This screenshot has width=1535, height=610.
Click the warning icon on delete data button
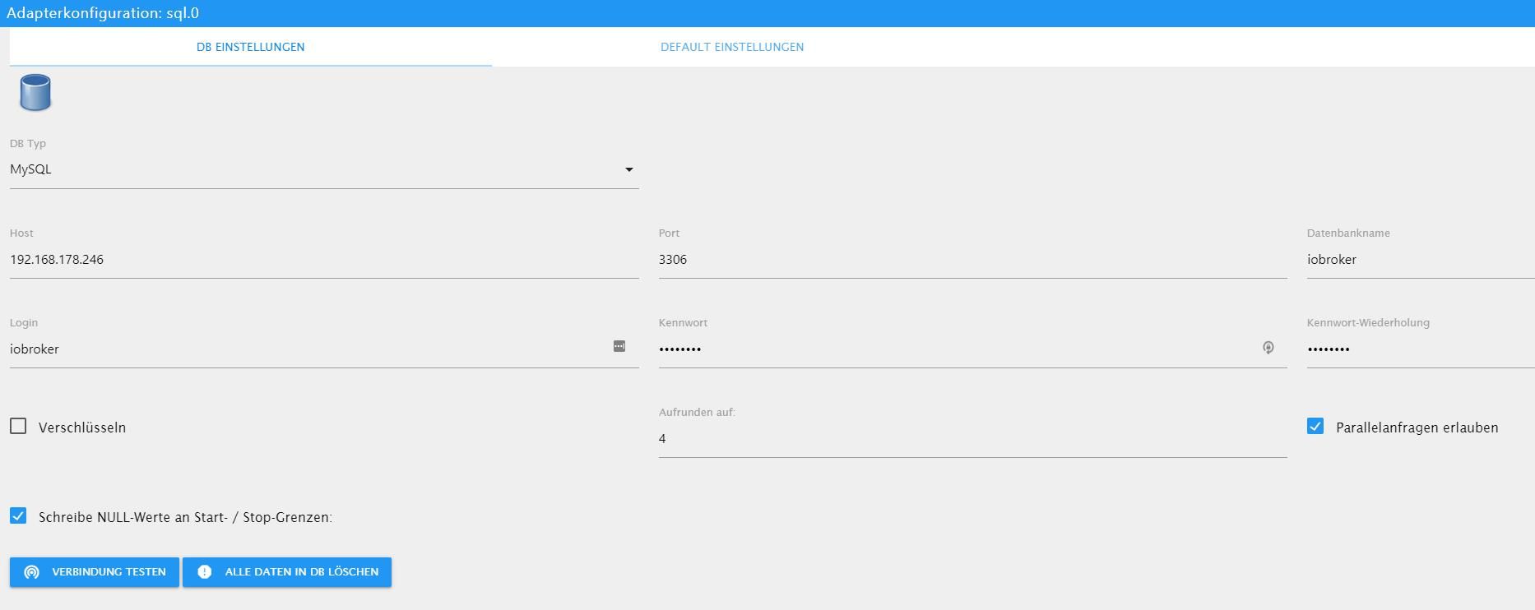click(205, 572)
